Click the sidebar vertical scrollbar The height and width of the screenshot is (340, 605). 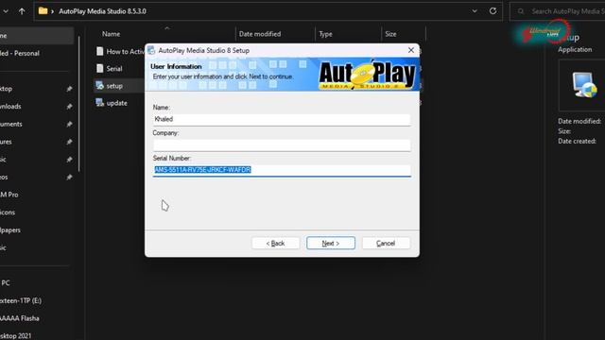pos(79,104)
